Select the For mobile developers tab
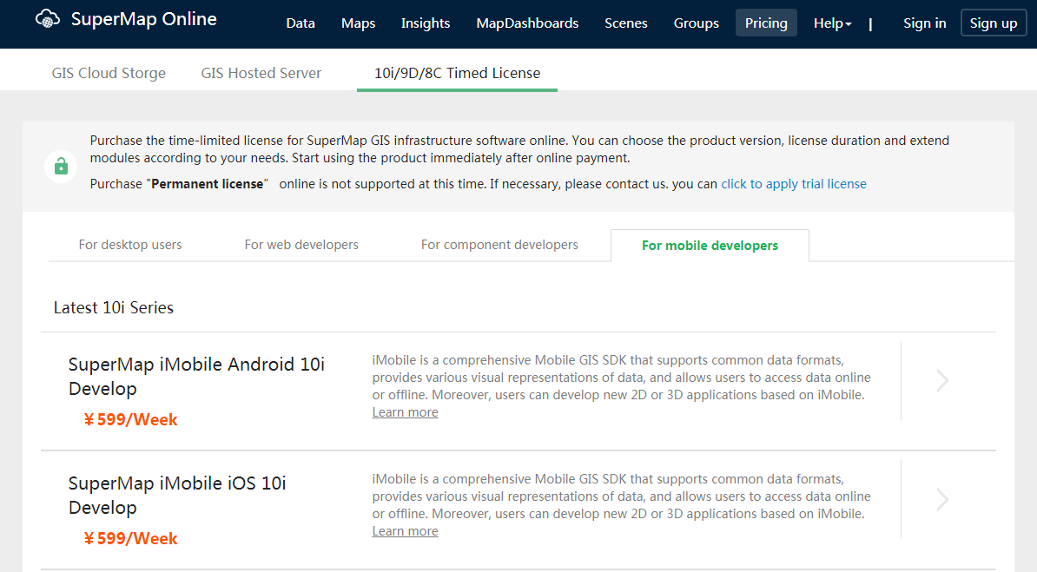 click(x=710, y=246)
